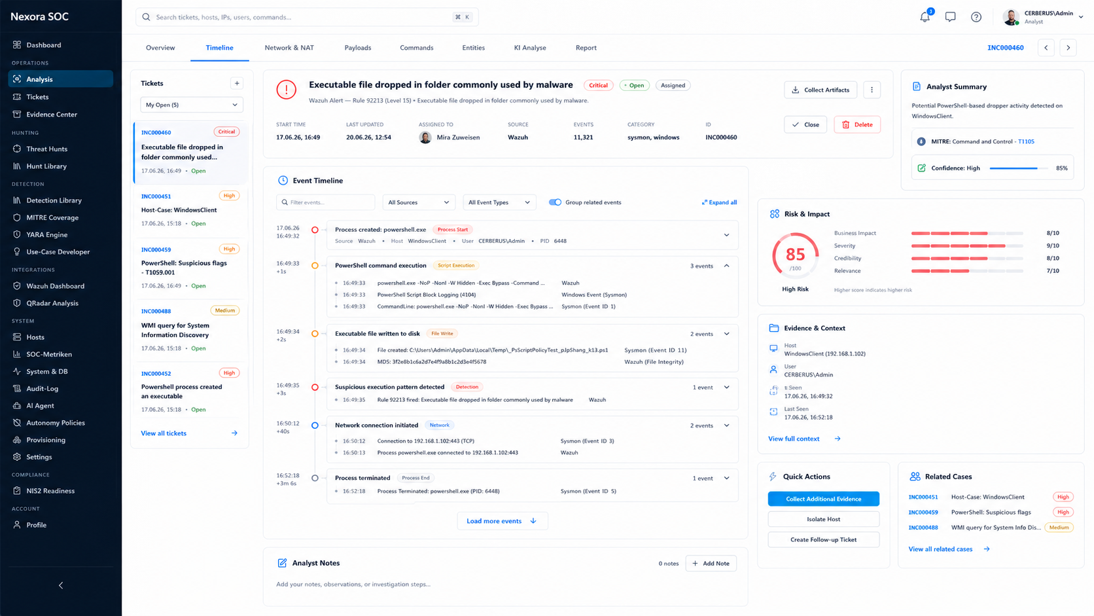This screenshot has height=616, width=1094.
Task: Collapse the PowerShell command execution group
Action: 726,266
